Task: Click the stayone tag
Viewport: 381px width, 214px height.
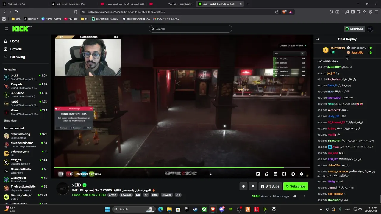Action: [167, 195]
